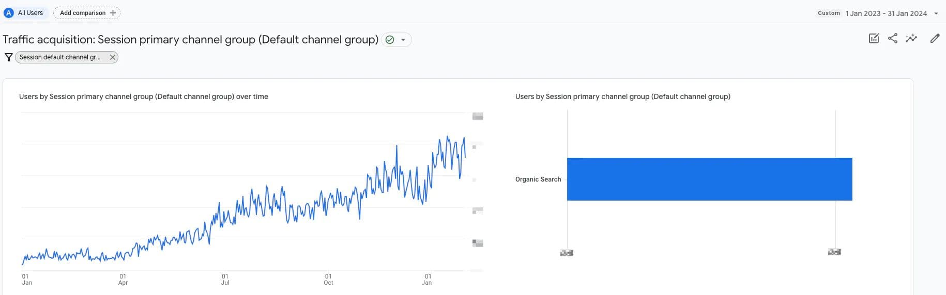The image size is (946, 295).
Task: Click the 1 Jan 2023 - 31 Jan 2024 date range
Action: (886, 13)
